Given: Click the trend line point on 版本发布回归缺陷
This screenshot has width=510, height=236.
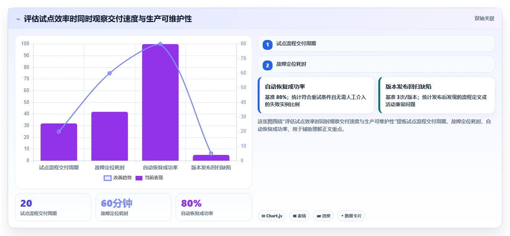Looking at the screenshot, I should click(211, 153).
